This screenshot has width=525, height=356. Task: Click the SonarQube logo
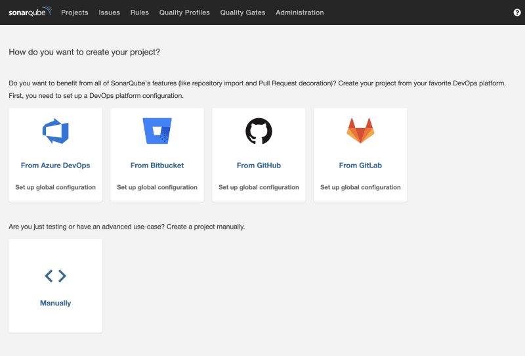coord(30,12)
